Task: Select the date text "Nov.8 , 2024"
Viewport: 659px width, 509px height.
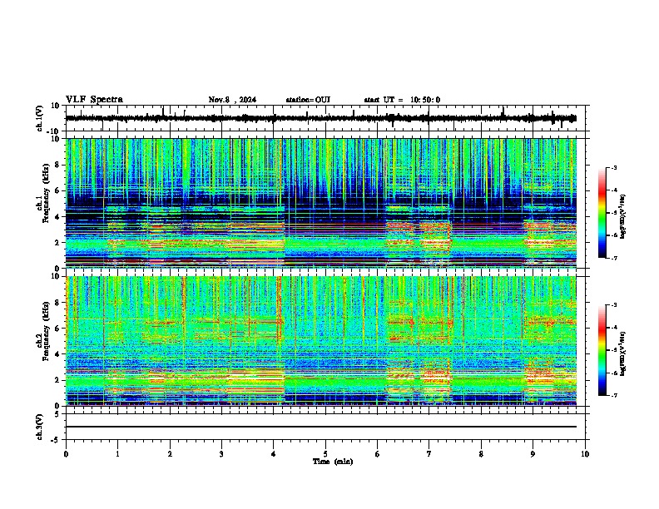Action: point(232,100)
